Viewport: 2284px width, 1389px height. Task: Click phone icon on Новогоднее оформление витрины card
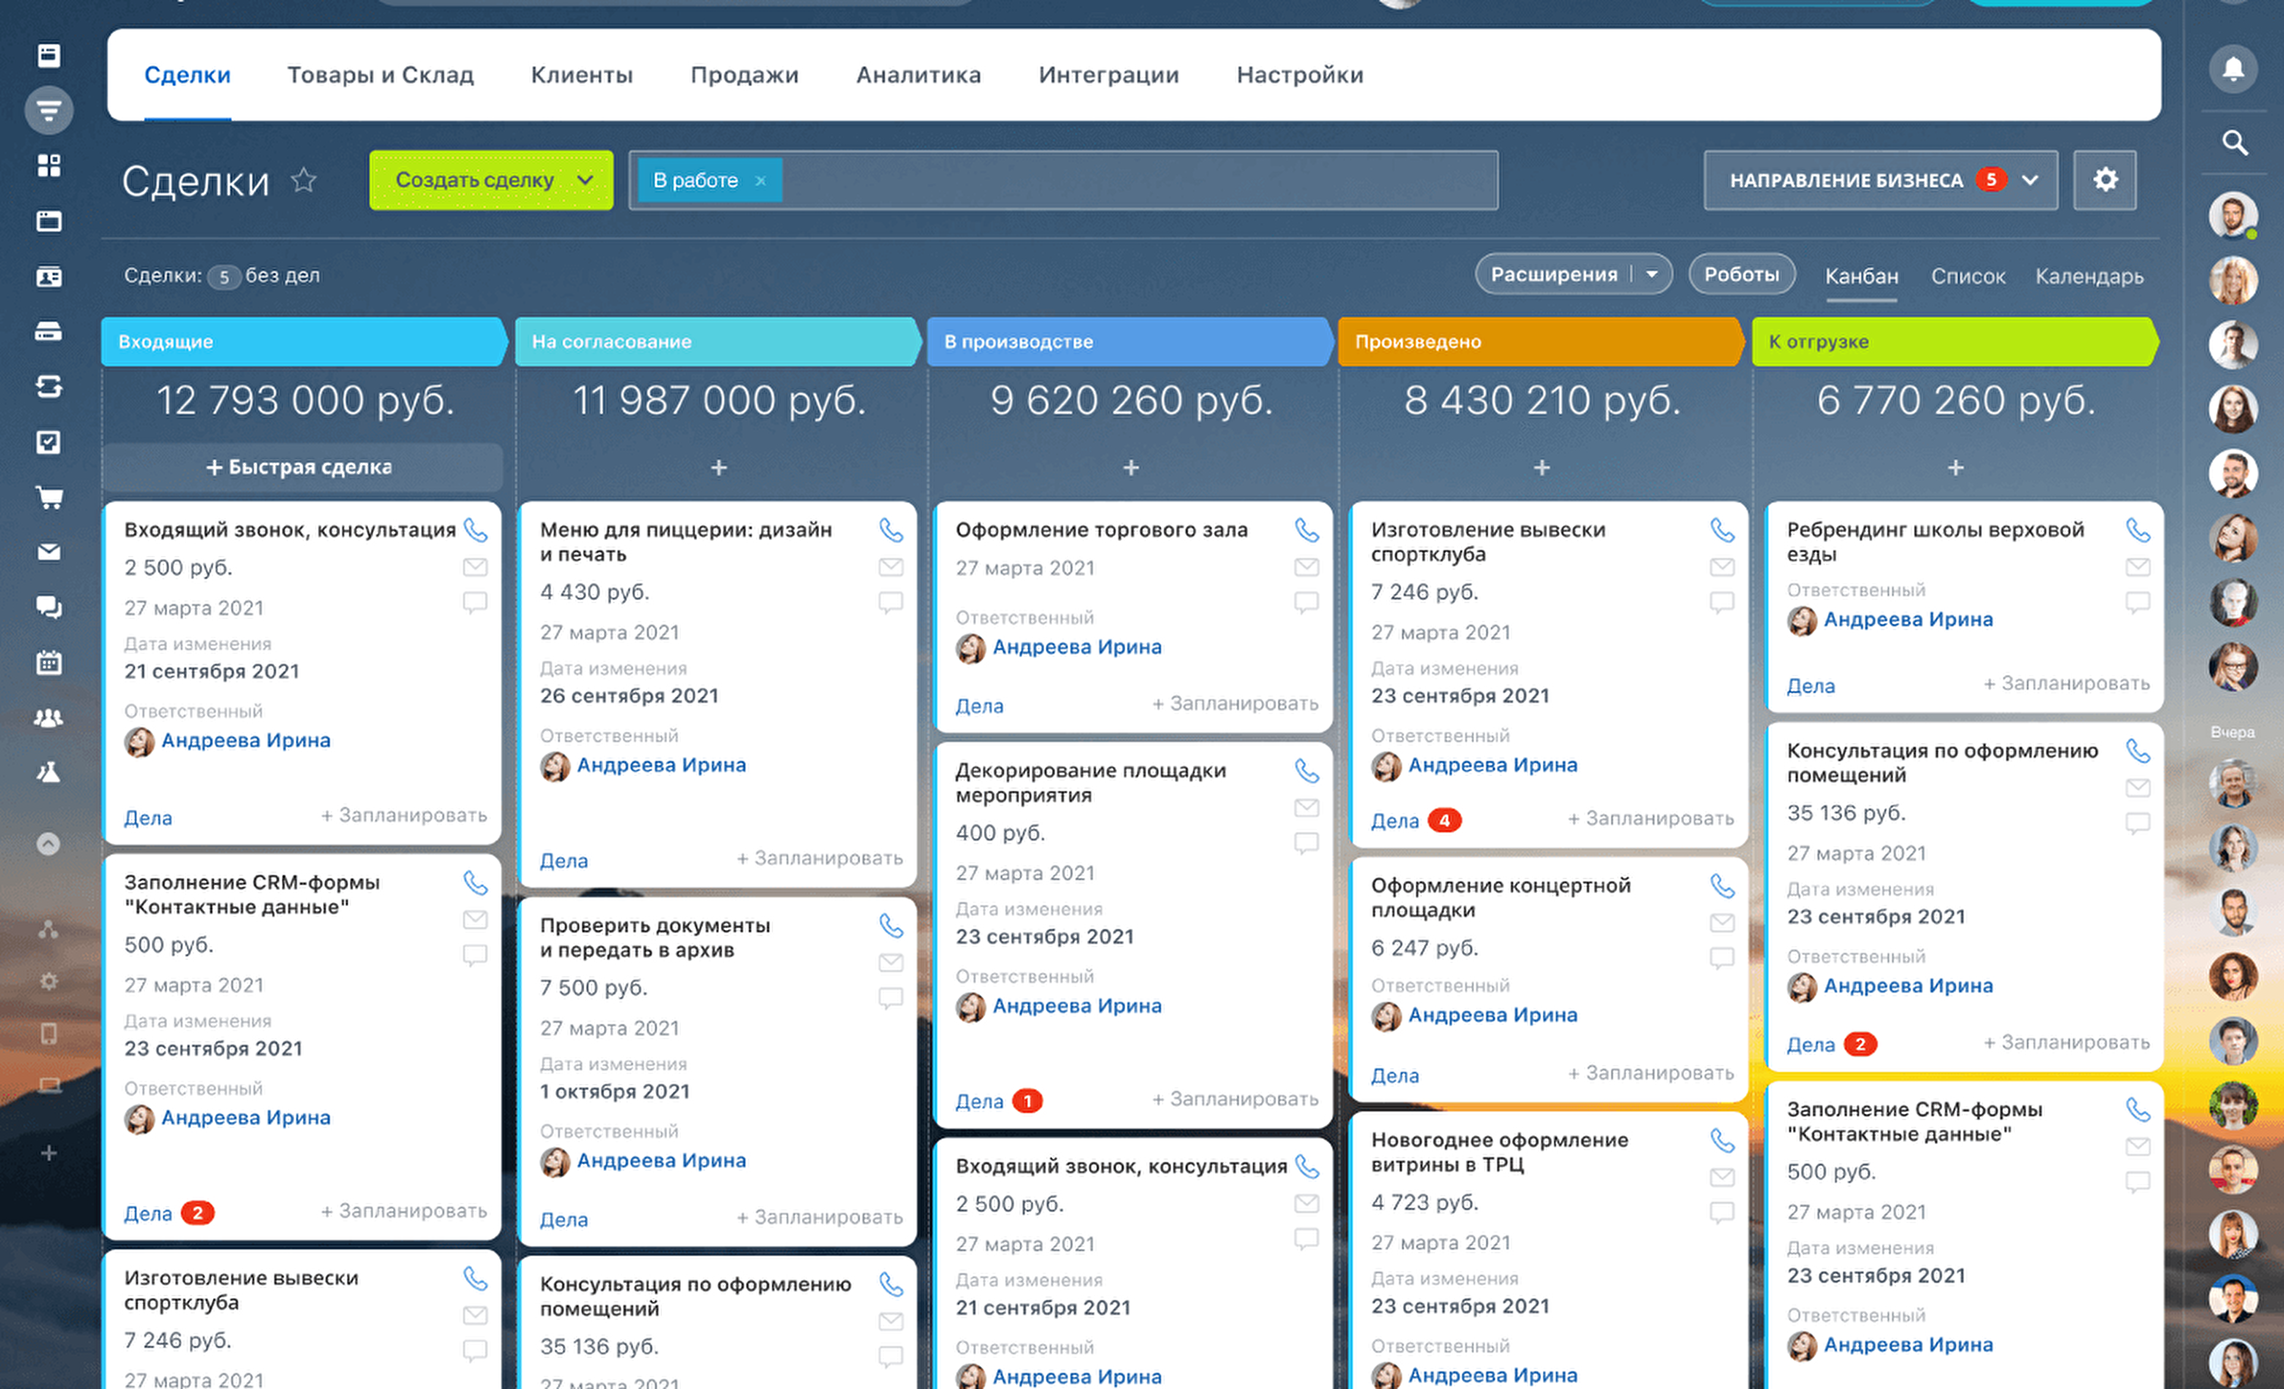(1721, 1140)
